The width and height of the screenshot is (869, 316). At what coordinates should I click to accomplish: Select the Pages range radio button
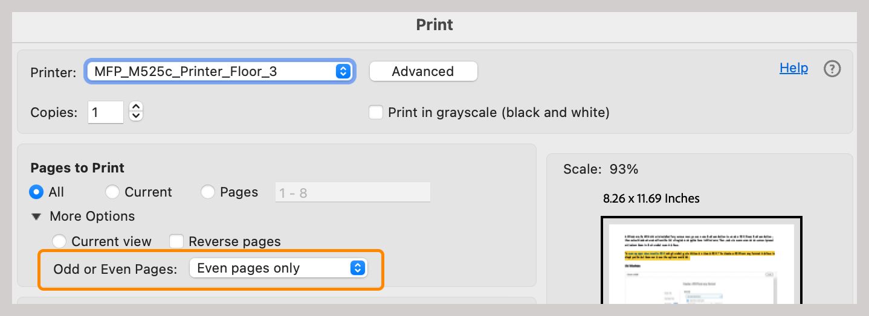tap(208, 192)
